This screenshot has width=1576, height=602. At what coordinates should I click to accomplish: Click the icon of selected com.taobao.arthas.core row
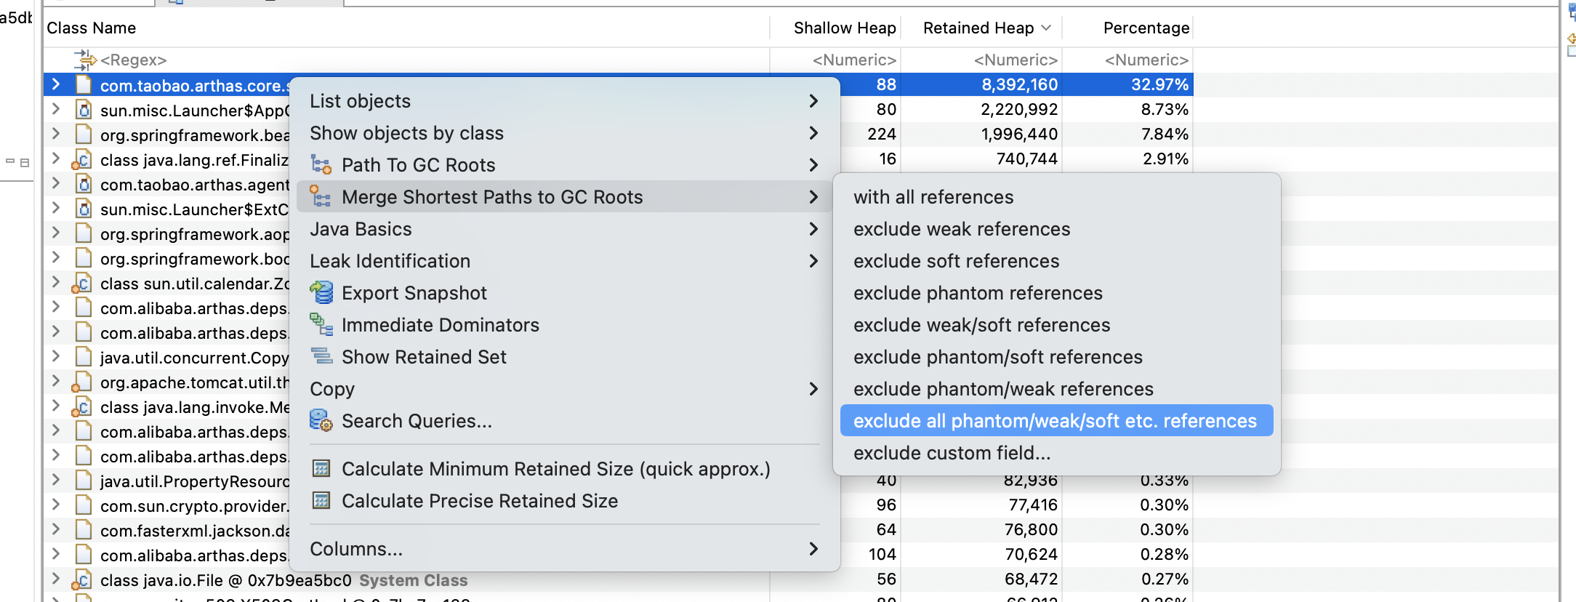pyautogui.click(x=84, y=85)
